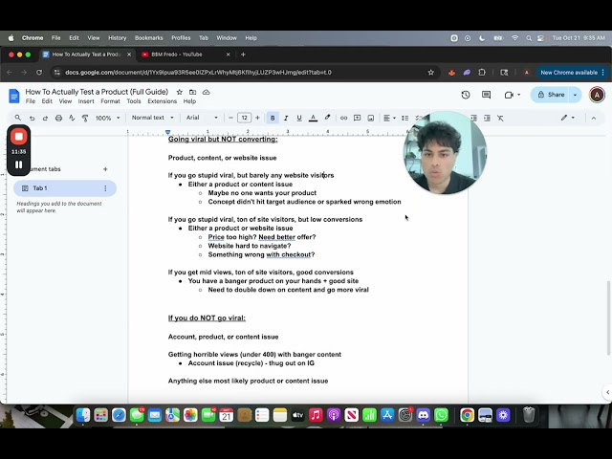The width and height of the screenshot is (612, 459).
Task: View cloud save status
Action: click(207, 92)
